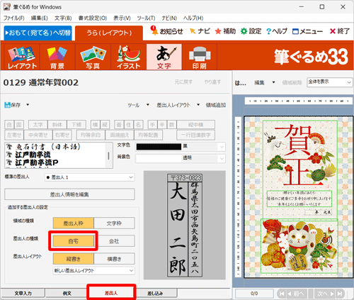Select 江戸勘亭流 font in list
354x300 pixels.
pos(33,155)
